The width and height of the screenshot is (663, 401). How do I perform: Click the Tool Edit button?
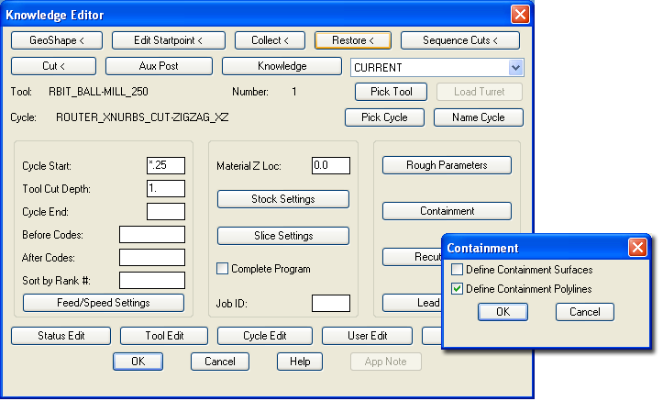pyautogui.click(x=164, y=336)
